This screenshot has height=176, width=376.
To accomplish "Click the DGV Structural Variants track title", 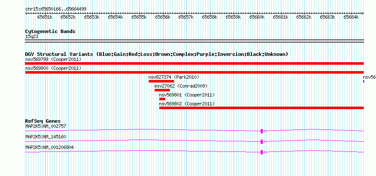I will [157, 54].
